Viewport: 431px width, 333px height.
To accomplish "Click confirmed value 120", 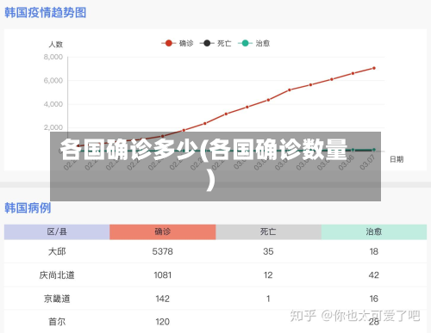I will tap(163, 322).
